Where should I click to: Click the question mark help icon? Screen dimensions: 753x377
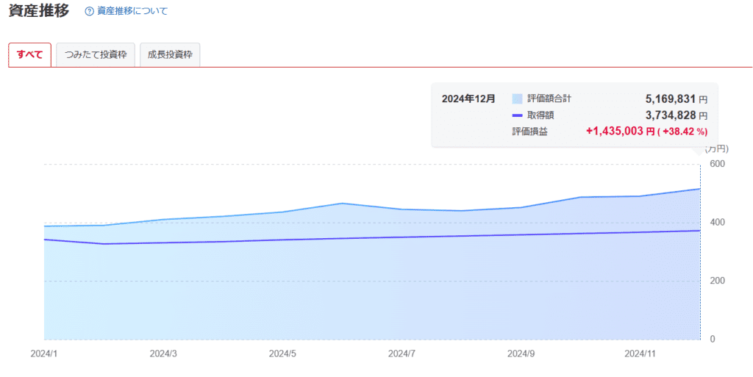89,12
